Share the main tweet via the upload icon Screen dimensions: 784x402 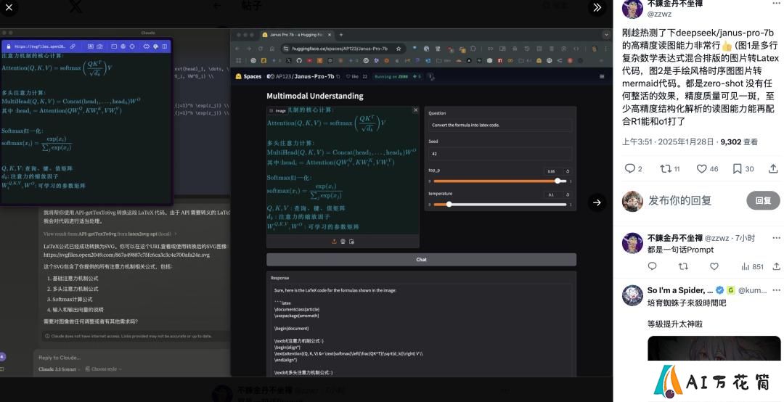[773, 169]
